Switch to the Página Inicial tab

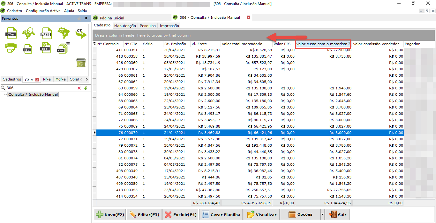[x=112, y=18]
